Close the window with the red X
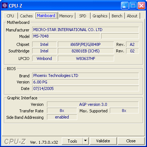 (x=141, y=5)
